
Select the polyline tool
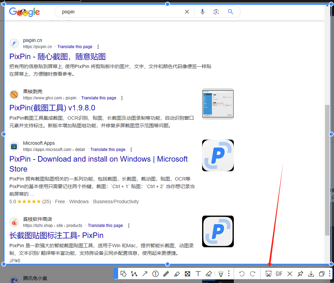134,274
